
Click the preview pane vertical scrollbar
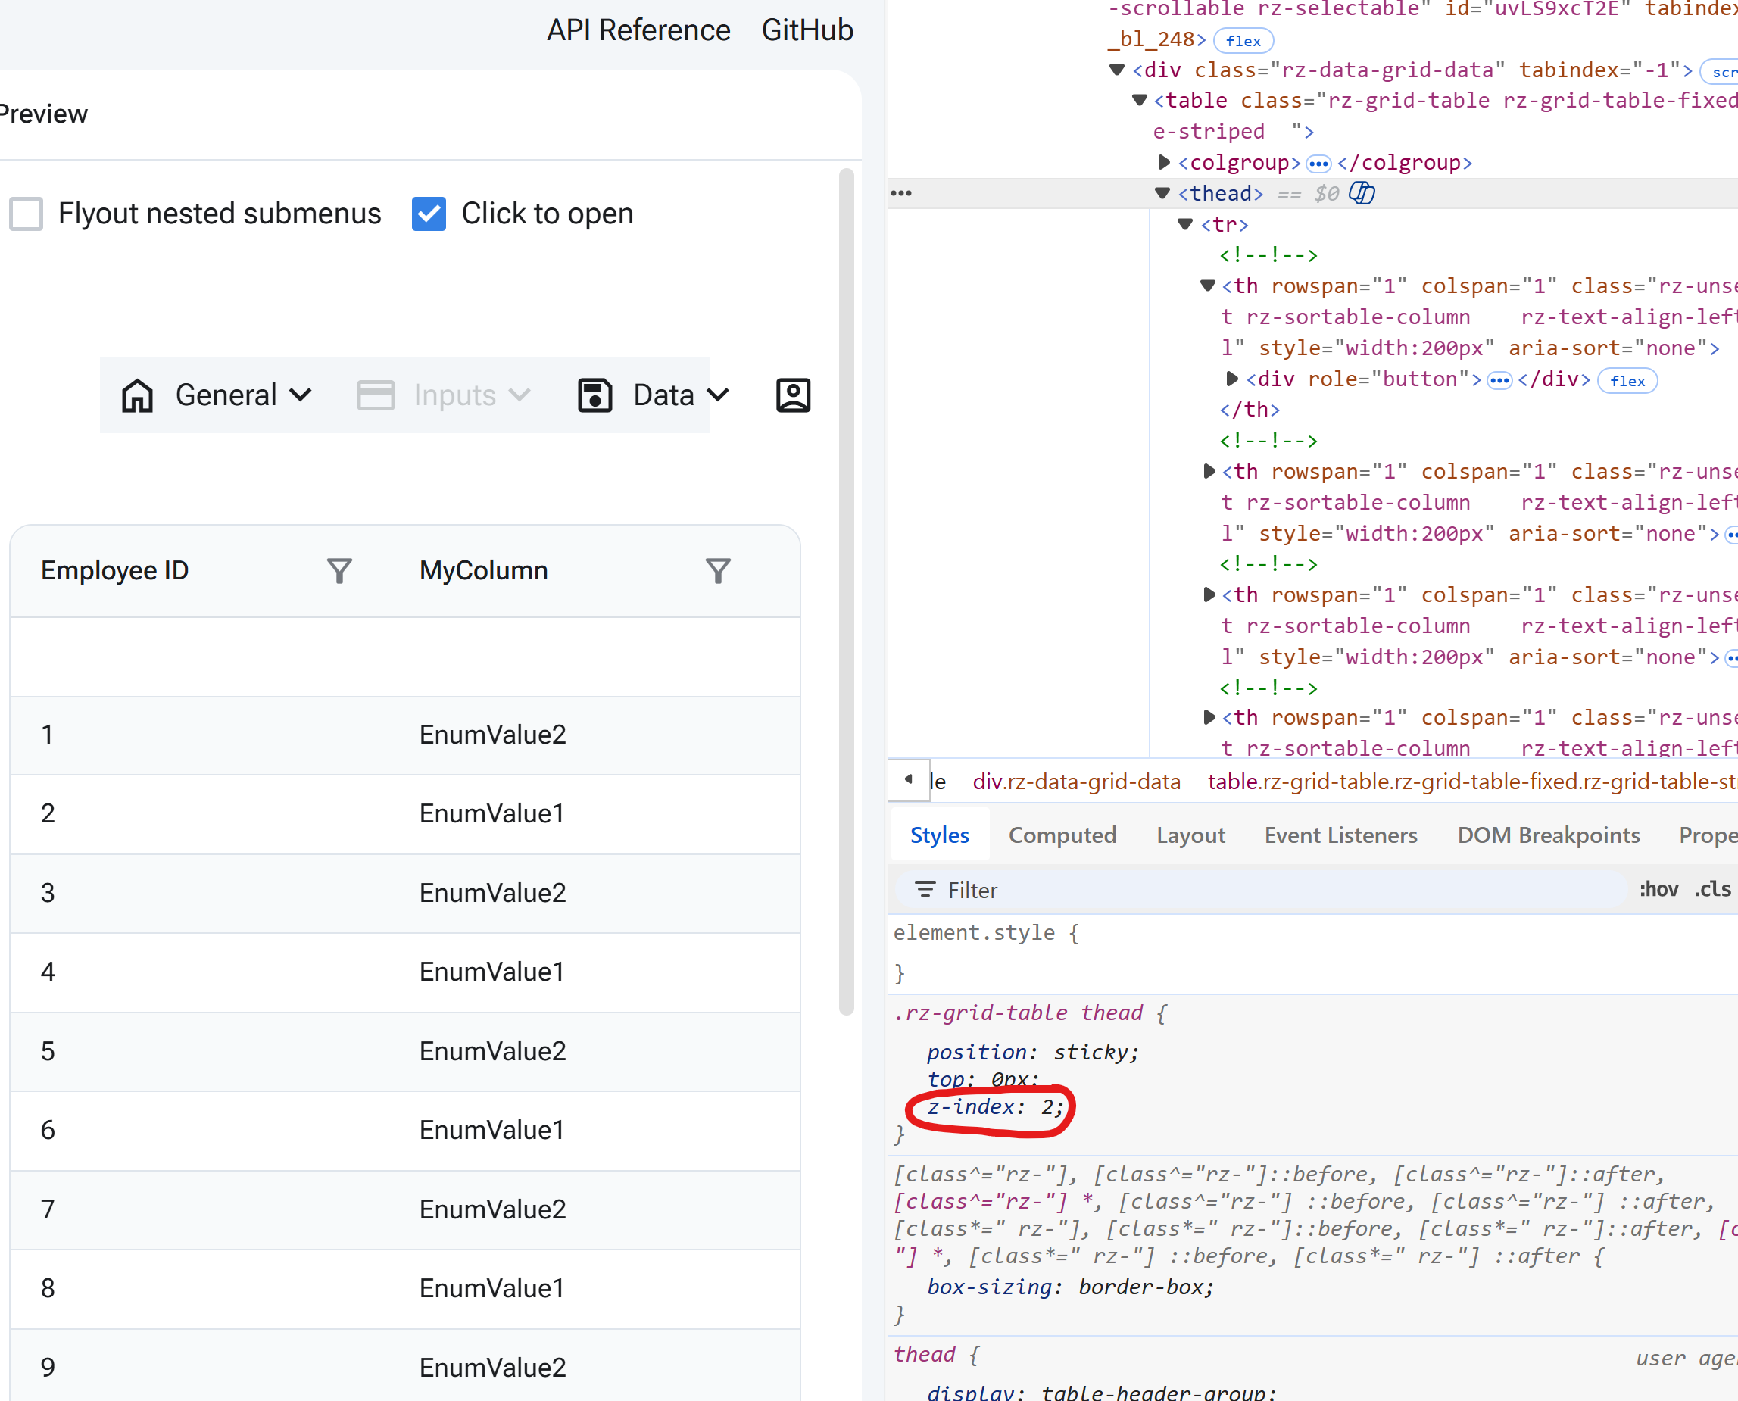(x=846, y=589)
